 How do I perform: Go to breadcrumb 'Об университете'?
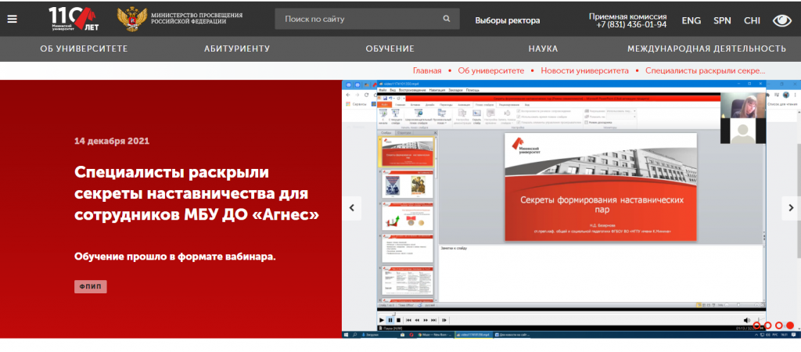[491, 70]
